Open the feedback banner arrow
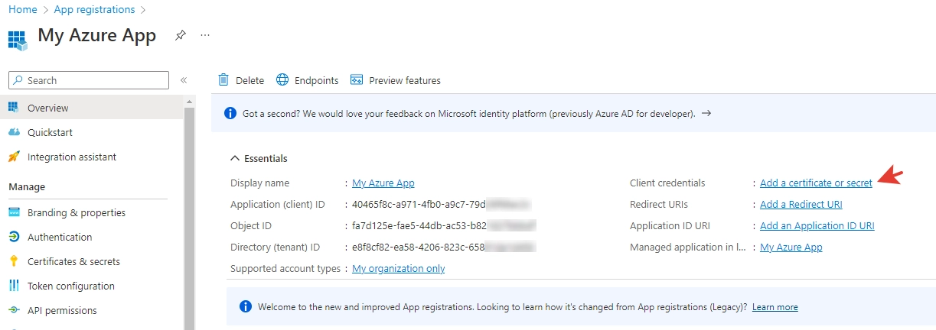The image size is (936, 330). coord(706,113)
